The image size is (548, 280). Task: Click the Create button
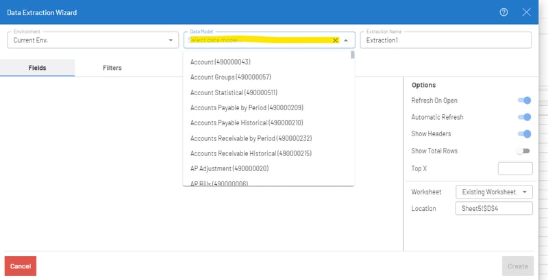tap(517, 266)
